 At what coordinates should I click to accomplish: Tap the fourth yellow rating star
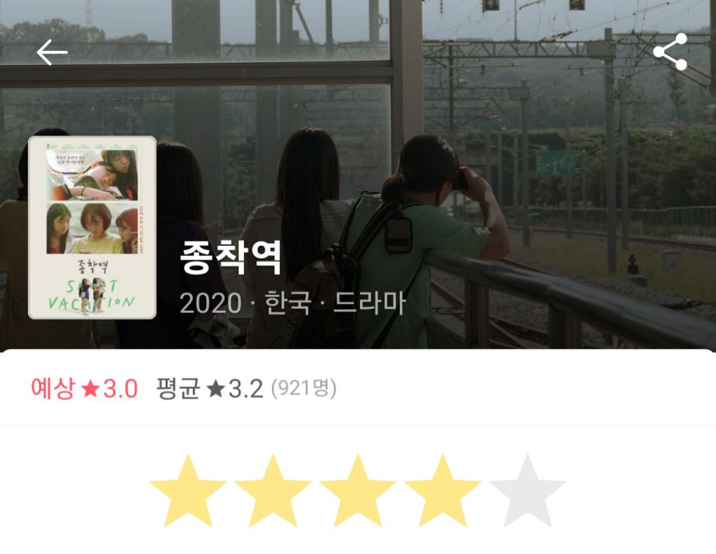tap(443, 490)
